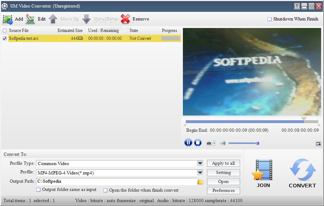
Task: Mute audio using the speaker icon
Action: click(222, 143)
